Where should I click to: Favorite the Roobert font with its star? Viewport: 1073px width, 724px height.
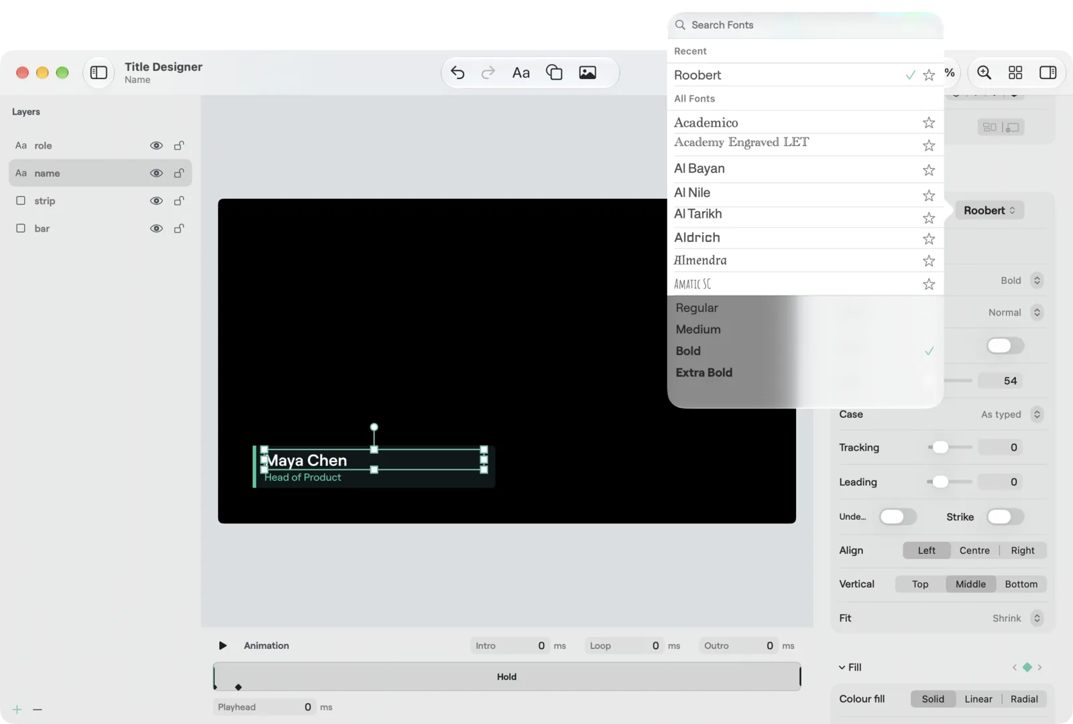pyautogui.click(x=929, y=75)
